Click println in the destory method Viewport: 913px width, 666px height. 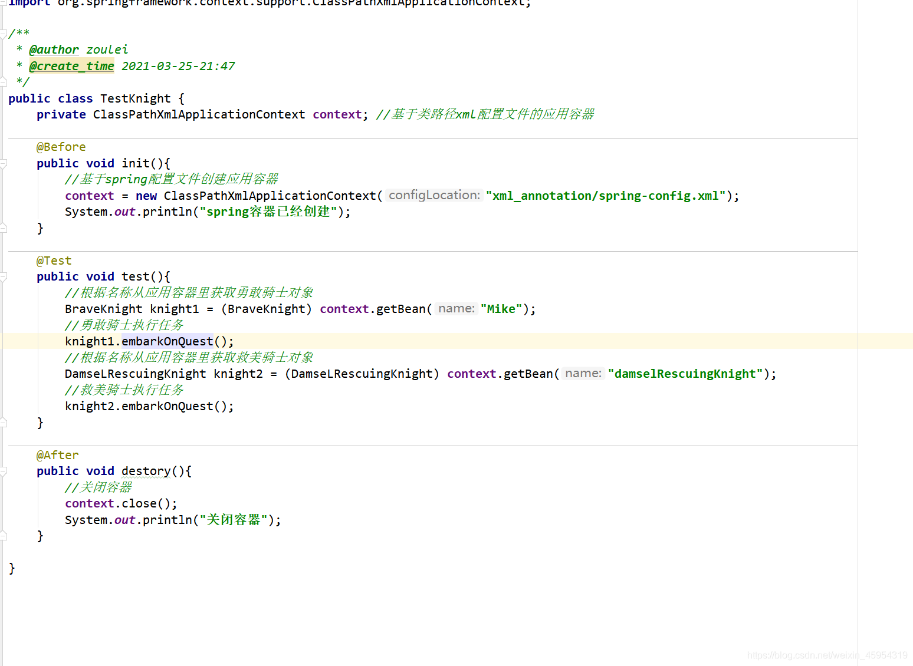[168, 520]
